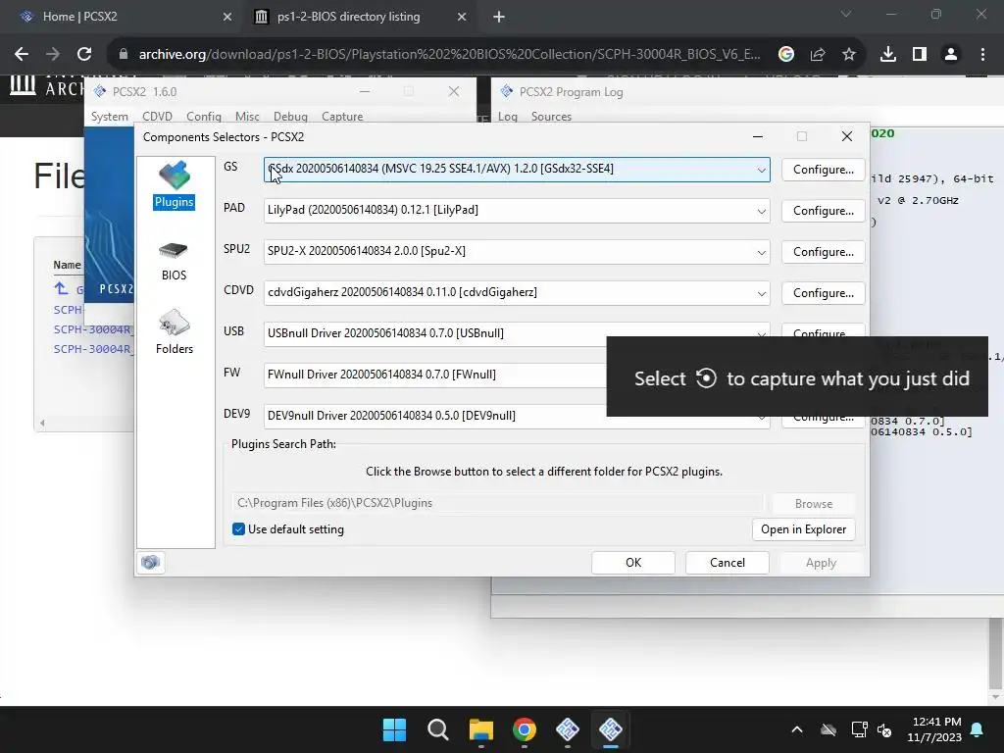Image resolution: width=1004 pixels, height=753 pixels.
Task: Open taskbar Search
Action: click(438, 729)
